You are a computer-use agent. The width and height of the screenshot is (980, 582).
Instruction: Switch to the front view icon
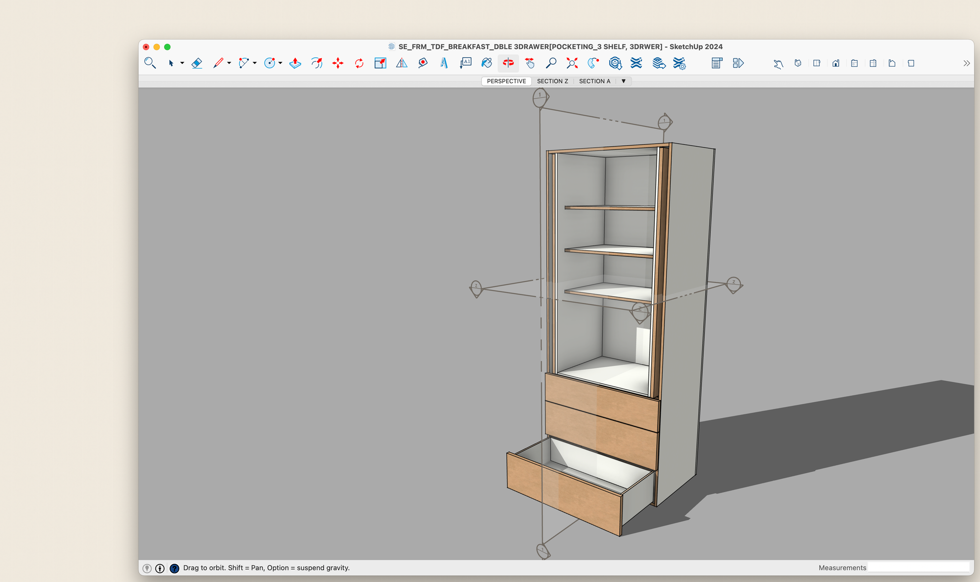pyautogui.click(x=836, y=63)
